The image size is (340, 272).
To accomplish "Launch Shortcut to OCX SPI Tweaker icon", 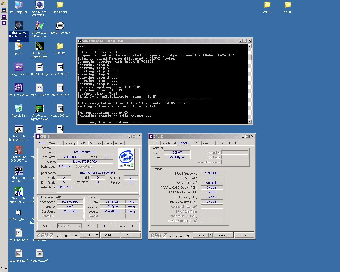I will (19, 154).
